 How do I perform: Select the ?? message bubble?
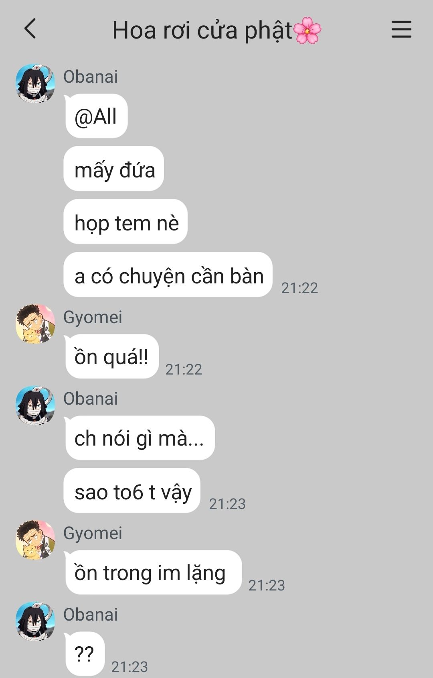(85, 654)
